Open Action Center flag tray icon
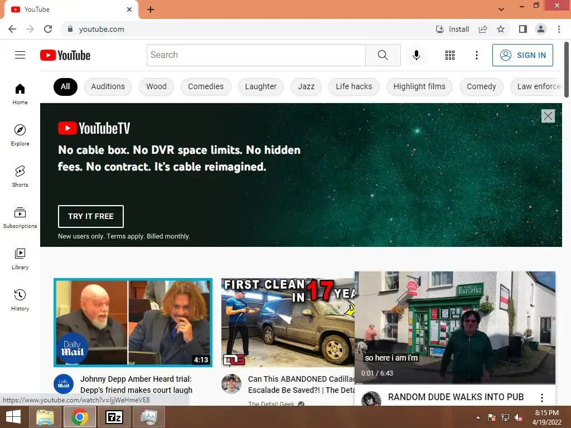Image resolution: width=571 pixels, height=428 pixels. point(492,417)
